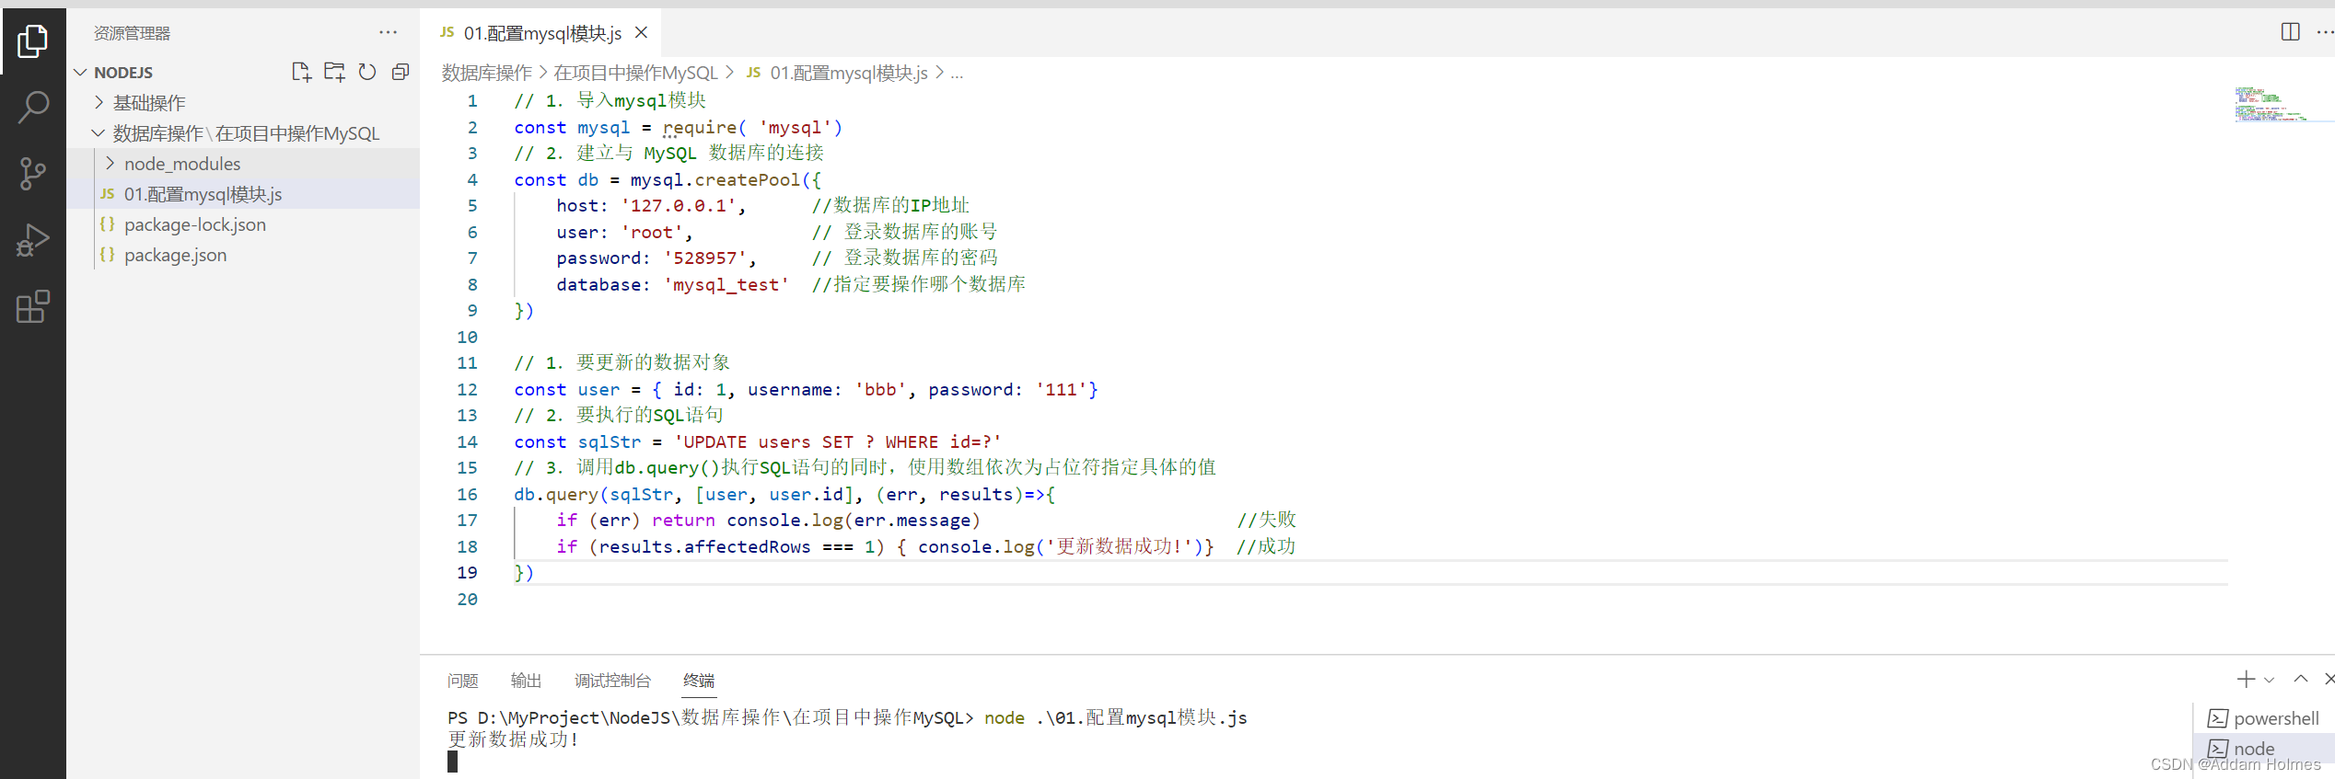The height and width of the screenshot is (779, 2335).
Task: Open the Search view in the activity bar
Action: click(x=33, y=107)
